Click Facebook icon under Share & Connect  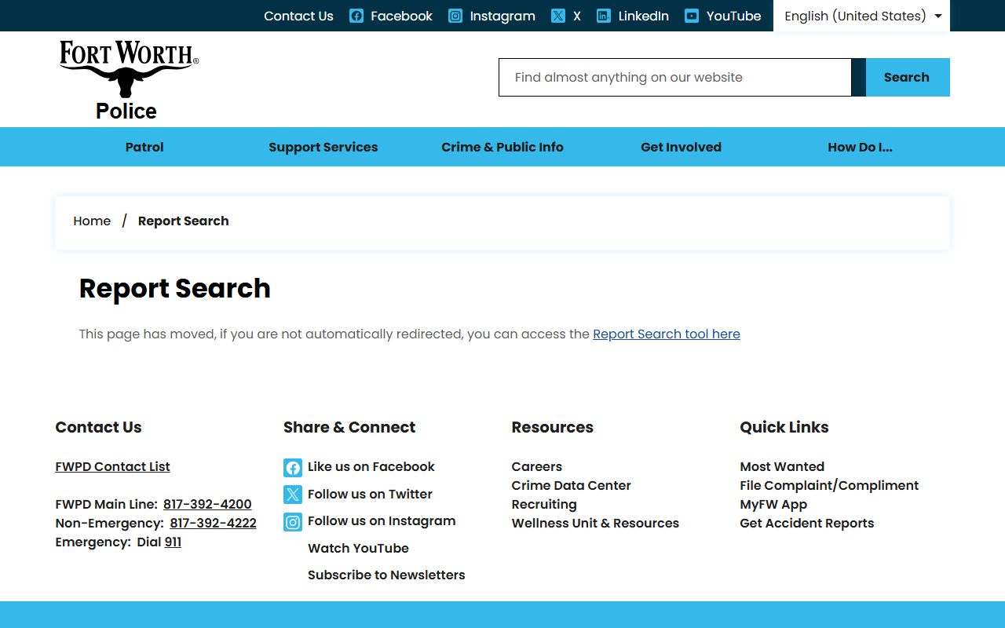point(293,468)
